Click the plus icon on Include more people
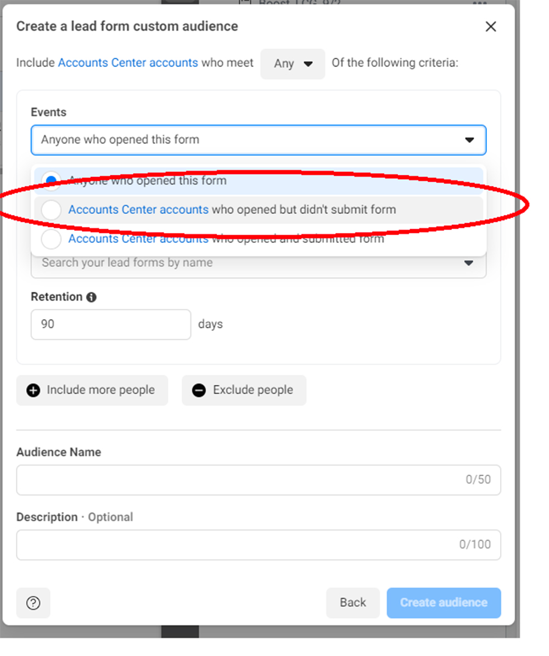 (x=33, y=390)
